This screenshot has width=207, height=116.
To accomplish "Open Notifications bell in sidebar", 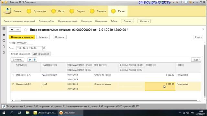I will (4, 52).
